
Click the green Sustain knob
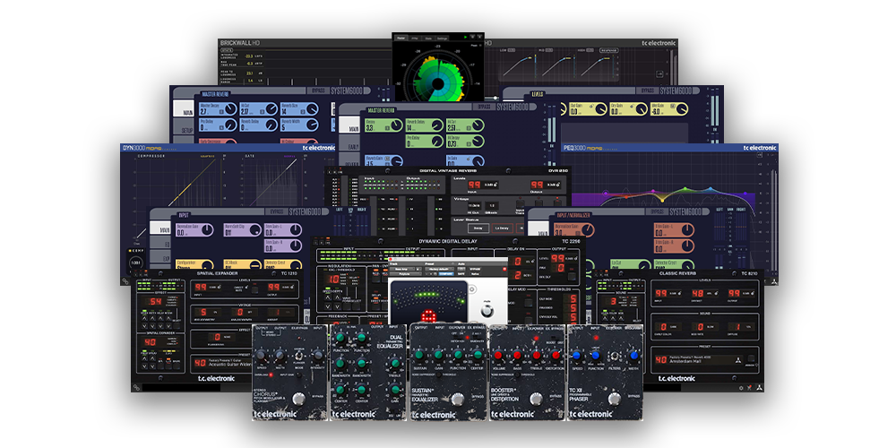pyautogui.click(x=418, y=355)
